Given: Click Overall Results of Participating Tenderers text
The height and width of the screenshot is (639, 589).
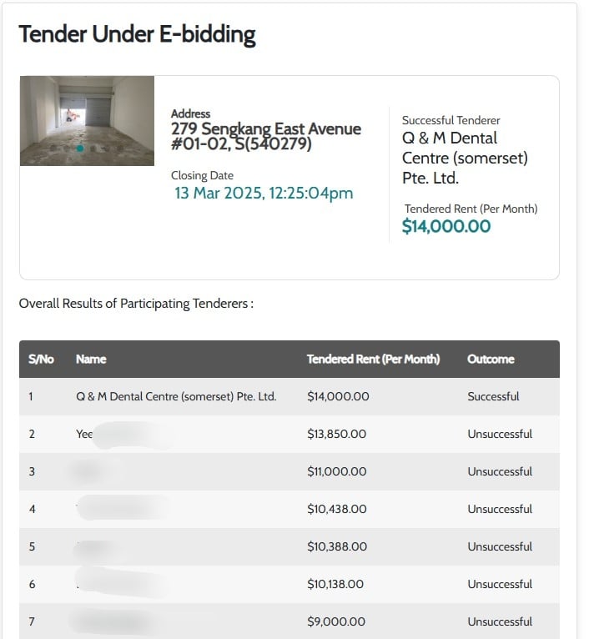Looking at the screenshot, I should (136, 304).
